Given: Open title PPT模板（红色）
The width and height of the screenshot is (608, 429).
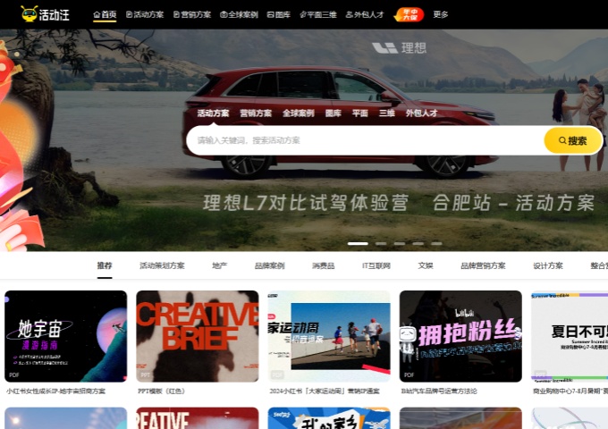Looking at the screenshot, I should (162, 391).
